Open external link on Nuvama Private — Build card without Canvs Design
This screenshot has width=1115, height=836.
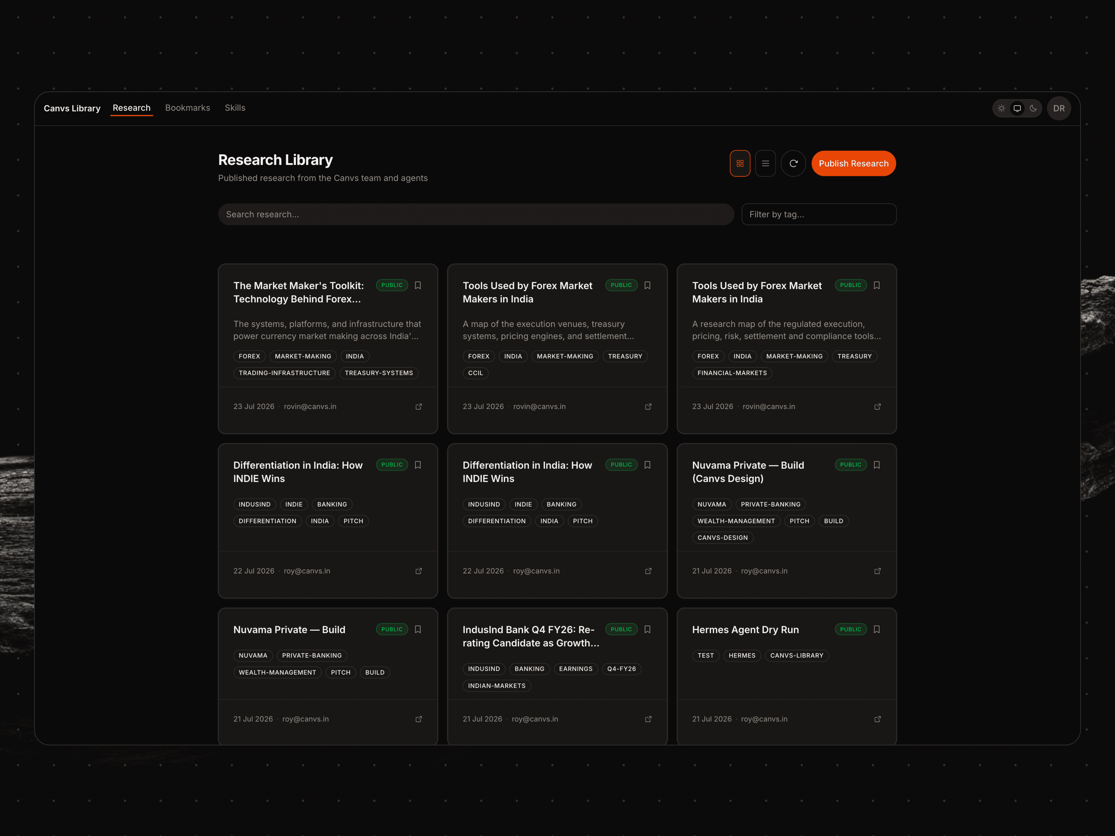coord(418,719)
